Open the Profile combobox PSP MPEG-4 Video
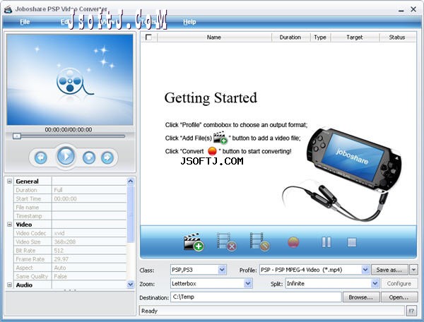Image resolution: width=424 pixels, height=322 pixels. point(365,270)
